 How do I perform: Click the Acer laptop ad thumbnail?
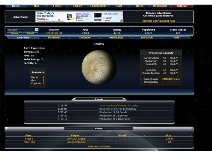coord(98,17)
